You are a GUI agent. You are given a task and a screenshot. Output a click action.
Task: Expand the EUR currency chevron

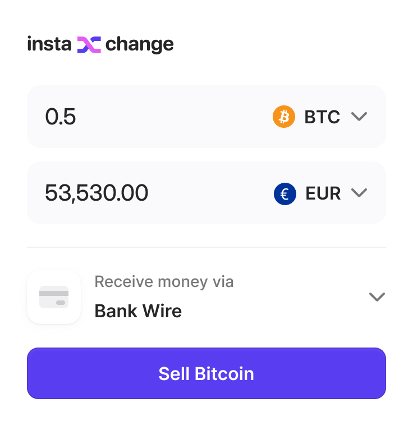(x=359, y=193)
